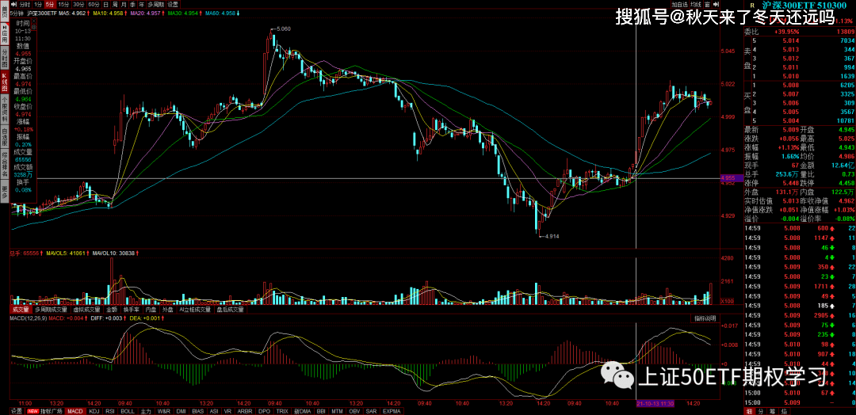Select the DPO indicator tab
Image resolution: width=856 pixels, height=415 pixels.
264,411
